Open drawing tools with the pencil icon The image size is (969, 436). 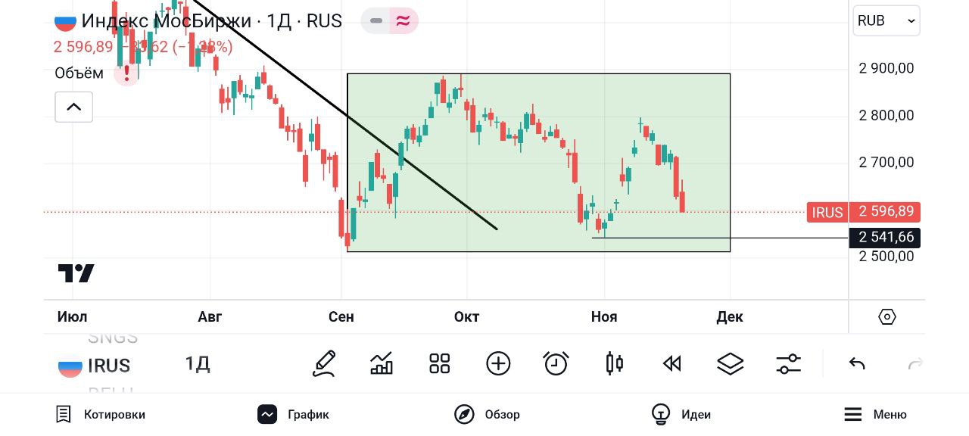(x=324, y=364)
